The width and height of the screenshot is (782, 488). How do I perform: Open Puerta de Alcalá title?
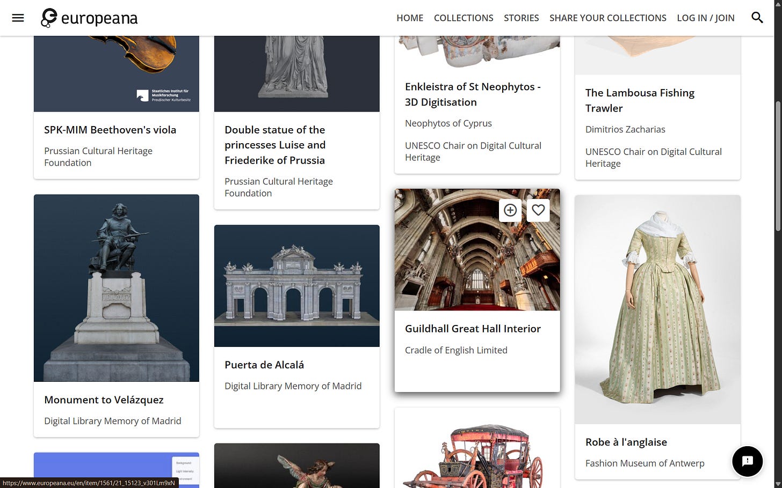click(264, 365)
